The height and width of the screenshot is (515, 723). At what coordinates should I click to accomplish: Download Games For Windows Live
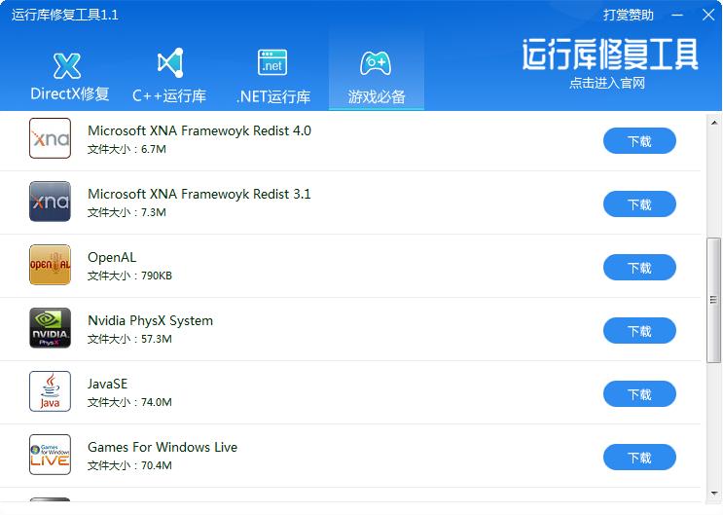[x=639, y=457]
